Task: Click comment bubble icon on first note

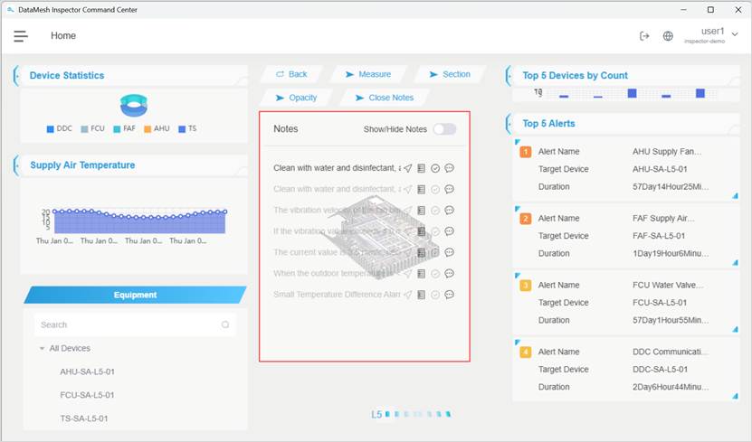Action: point(449,168)
